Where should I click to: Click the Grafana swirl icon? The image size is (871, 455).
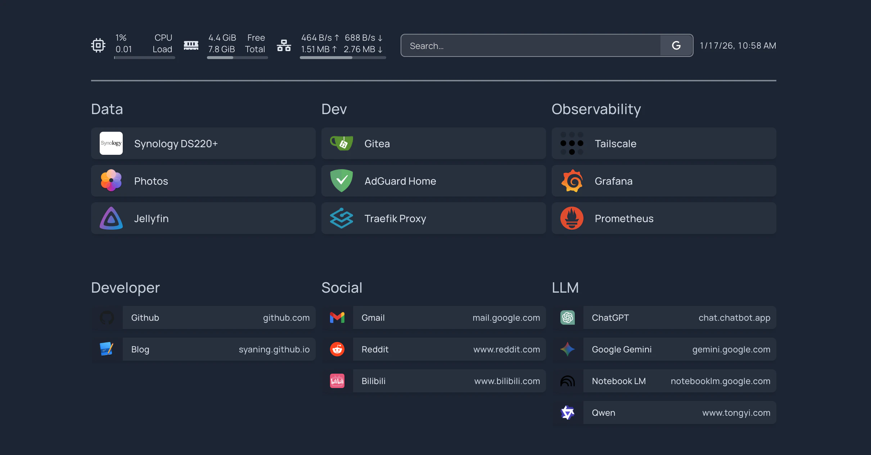(572, 181)
